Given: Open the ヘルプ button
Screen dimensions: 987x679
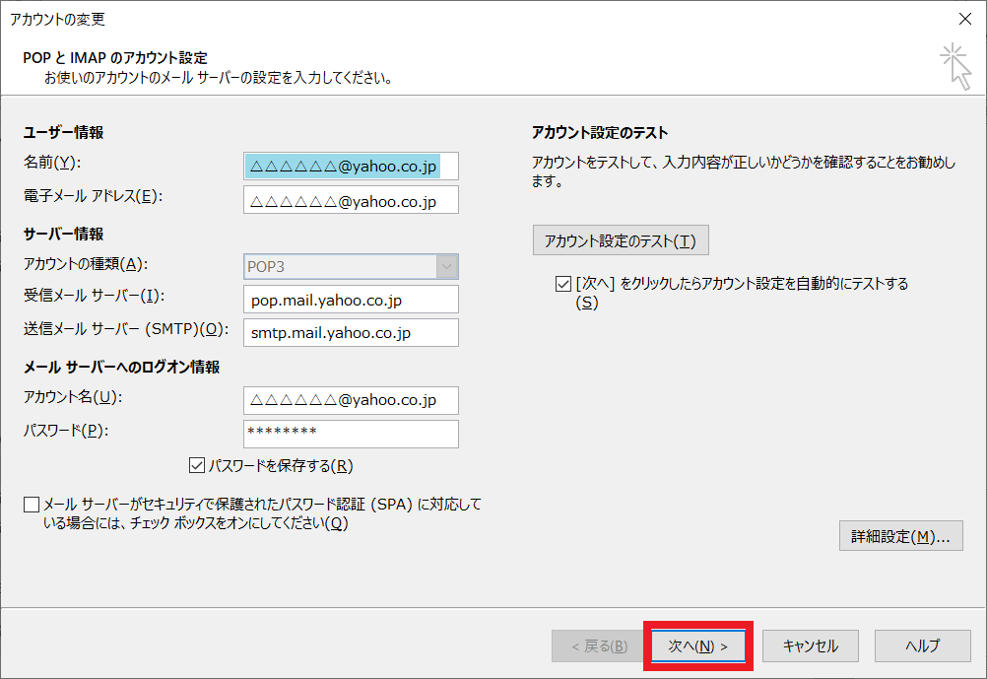Looking at the screenshot, I should coord(922,645).
